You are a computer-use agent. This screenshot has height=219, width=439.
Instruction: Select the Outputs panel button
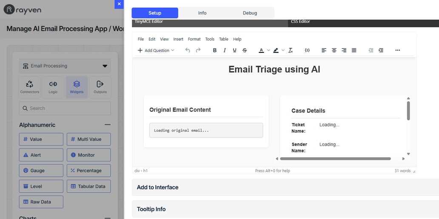(100, 87)
